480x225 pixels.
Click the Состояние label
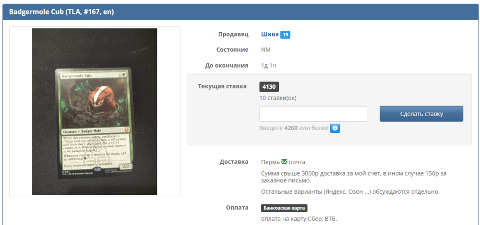pos(232,49)
